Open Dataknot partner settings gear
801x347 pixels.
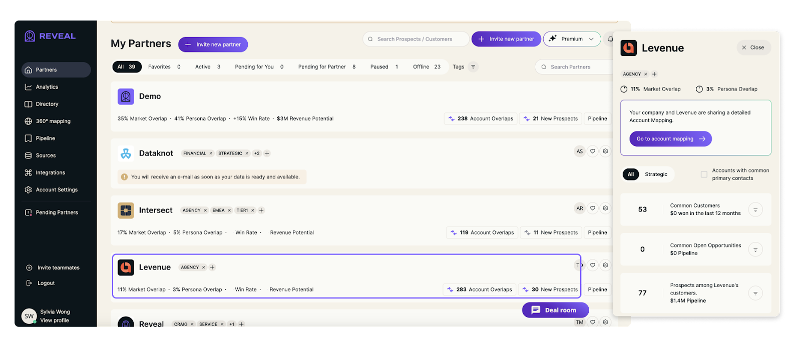point(605,151)
